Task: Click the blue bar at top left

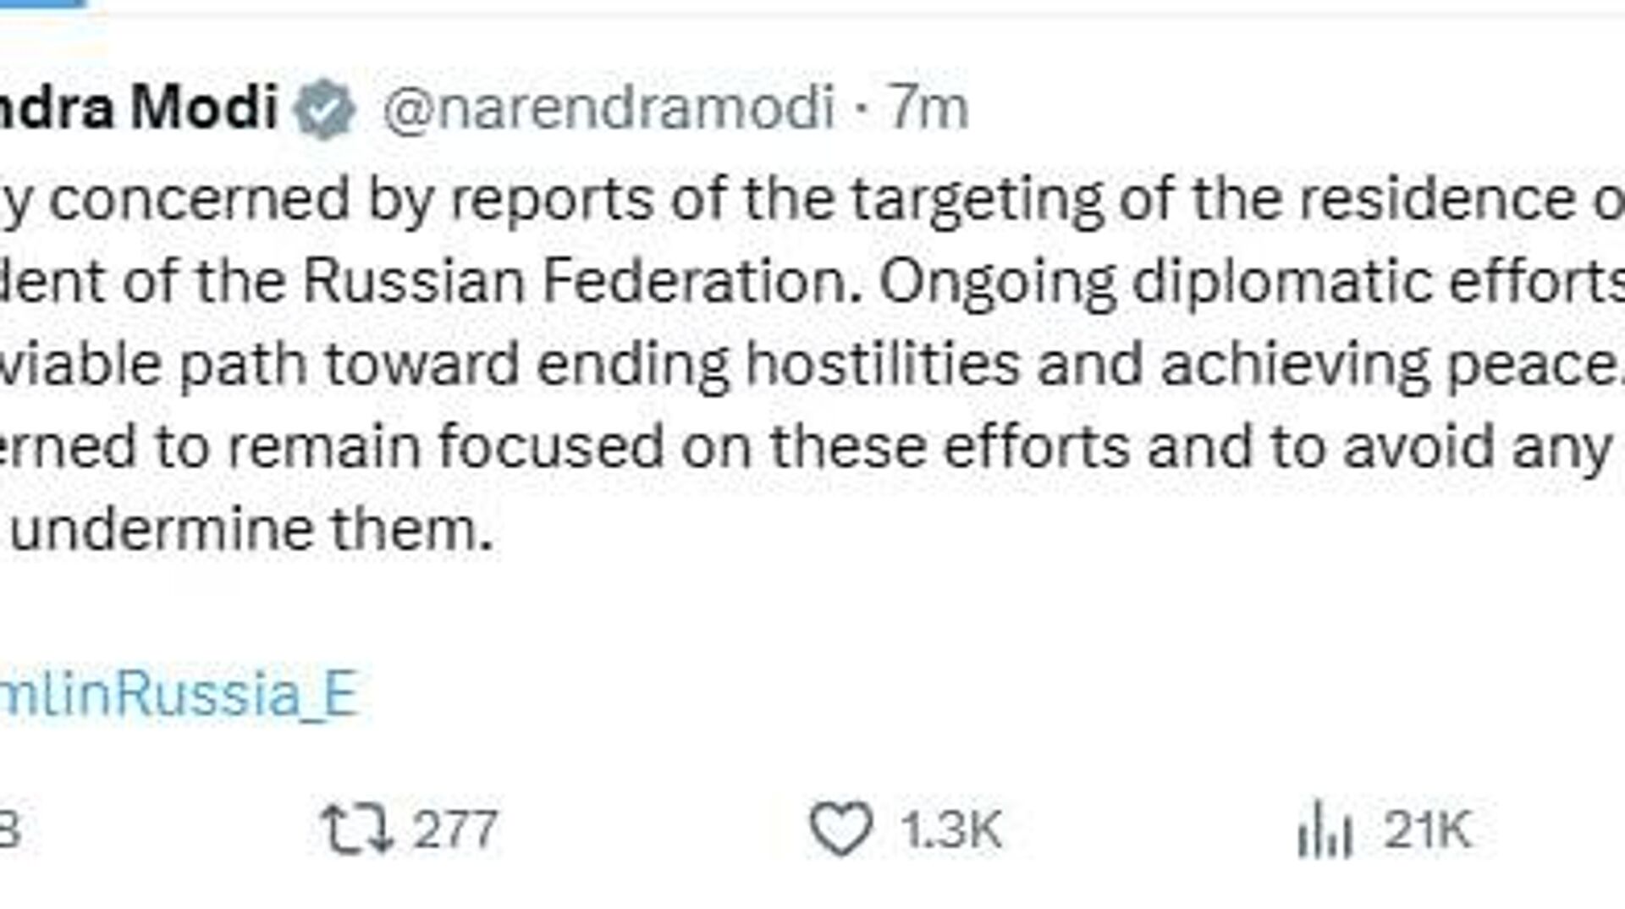Action: click(x=42, y=3)
